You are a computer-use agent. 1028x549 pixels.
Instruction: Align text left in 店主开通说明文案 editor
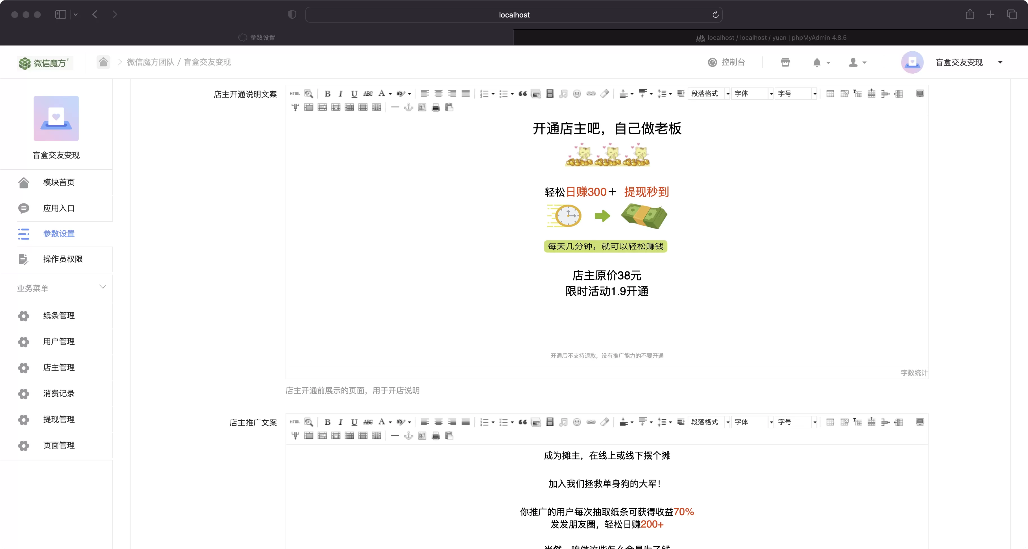tap(424, 94)
